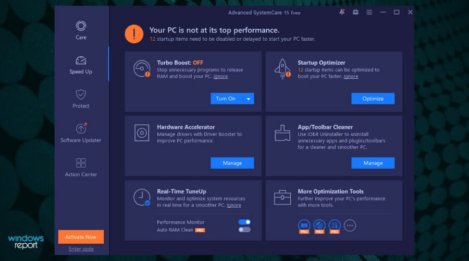Click the Hardware Accelerator disk icon

pyautogui.click(x=142, y=133)
